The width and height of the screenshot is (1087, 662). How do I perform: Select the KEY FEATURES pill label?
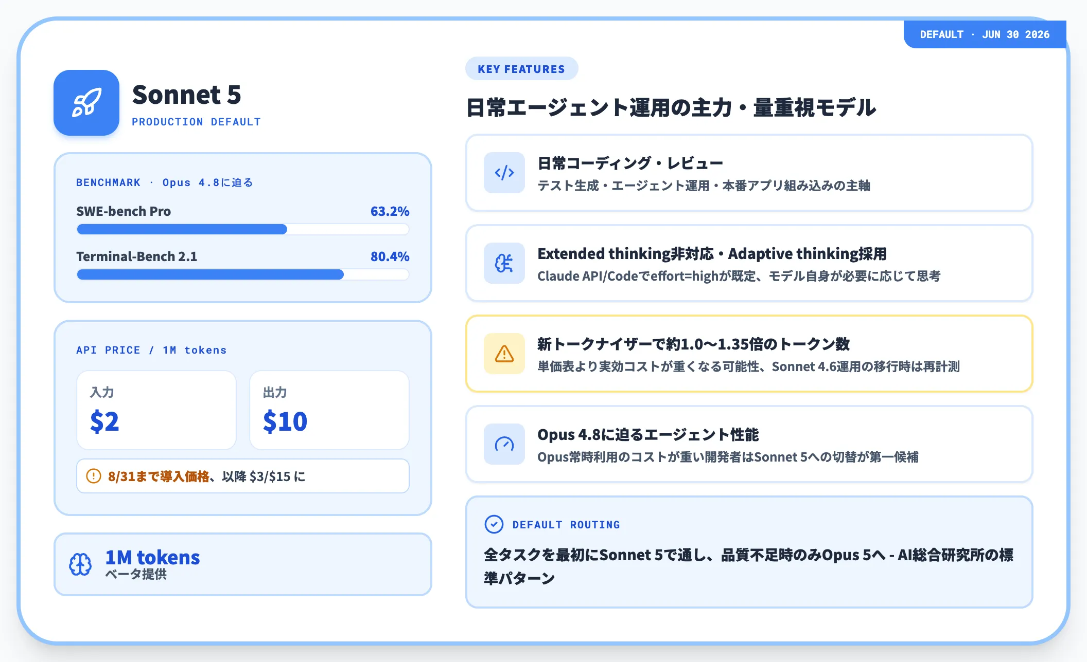(x=521, y=69)
